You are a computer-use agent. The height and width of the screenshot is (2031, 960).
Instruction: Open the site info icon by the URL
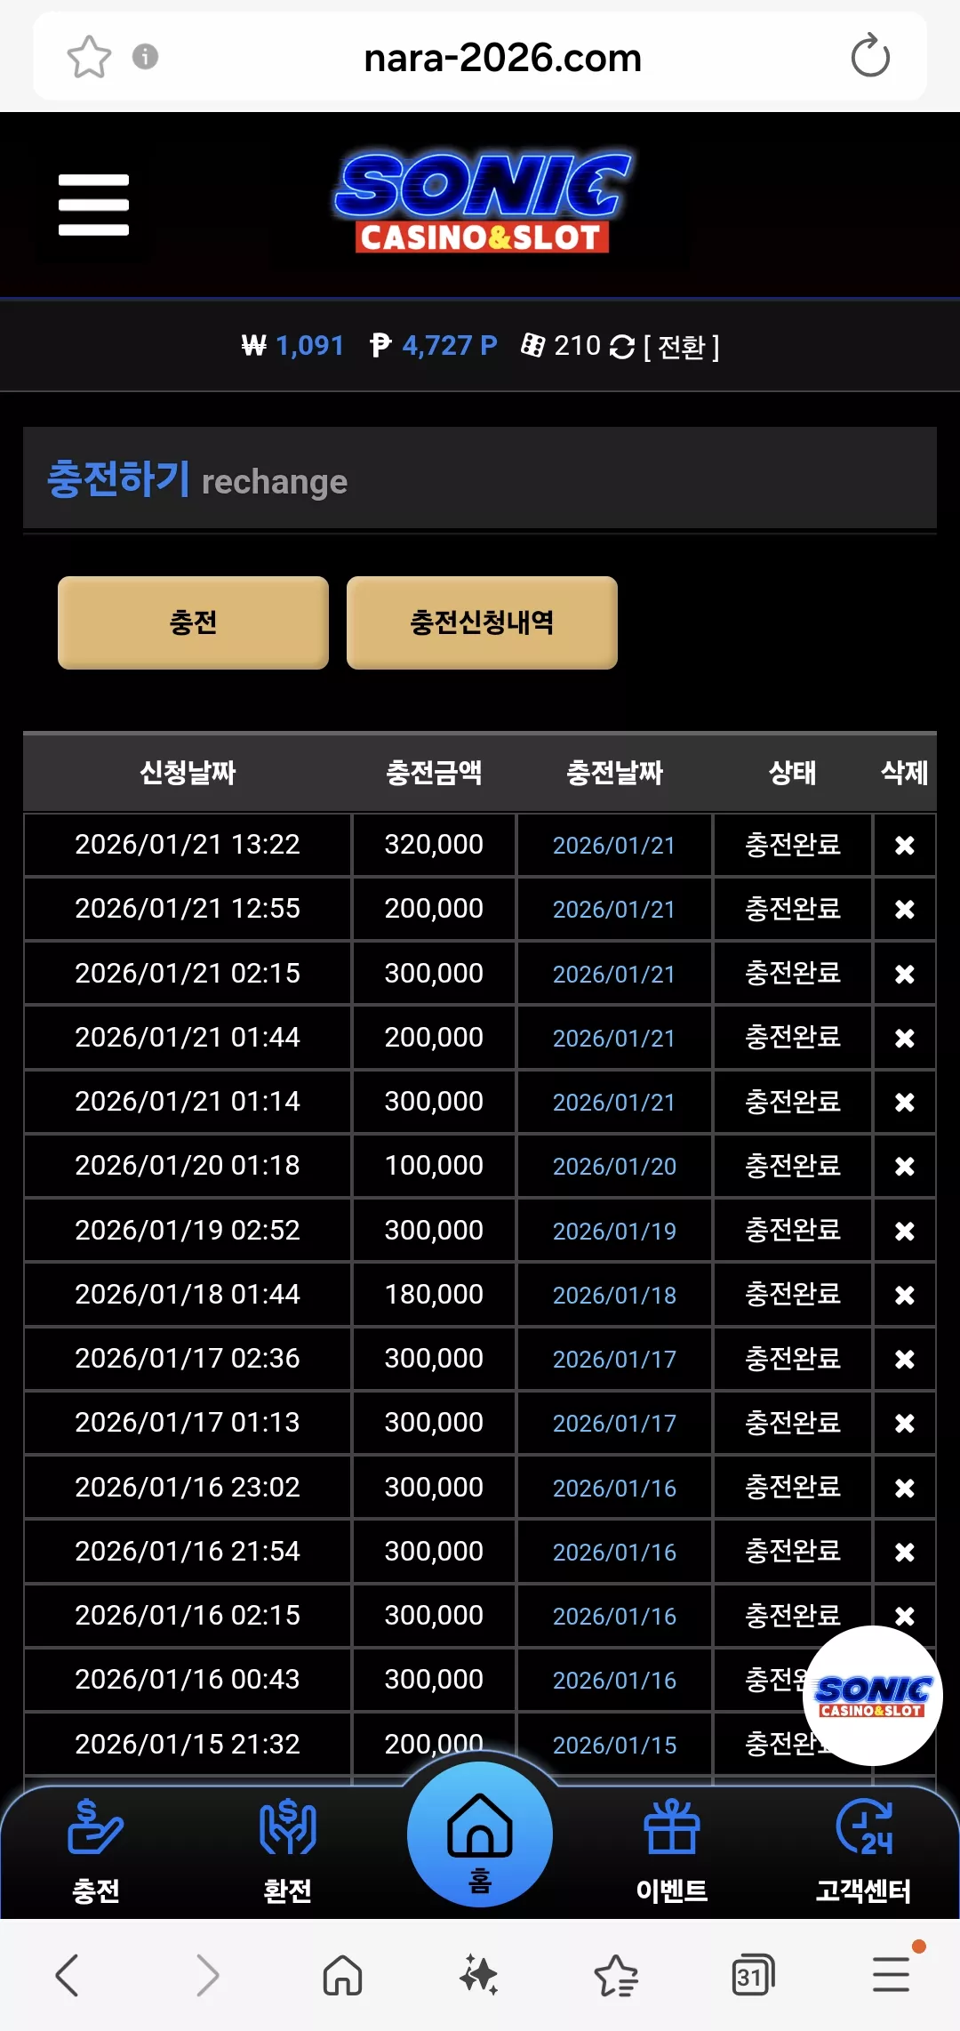(x=145, y=57)
